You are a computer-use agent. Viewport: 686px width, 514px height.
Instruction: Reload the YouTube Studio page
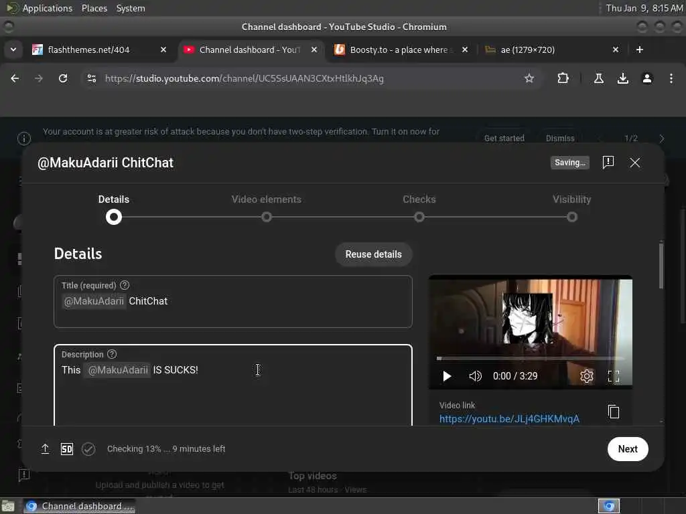pyautogui.click(x=63, y=79)
